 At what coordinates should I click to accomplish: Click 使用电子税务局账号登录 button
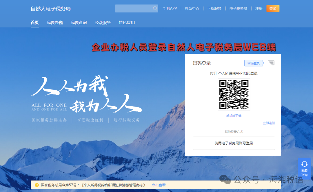click(x=234, y=143)
